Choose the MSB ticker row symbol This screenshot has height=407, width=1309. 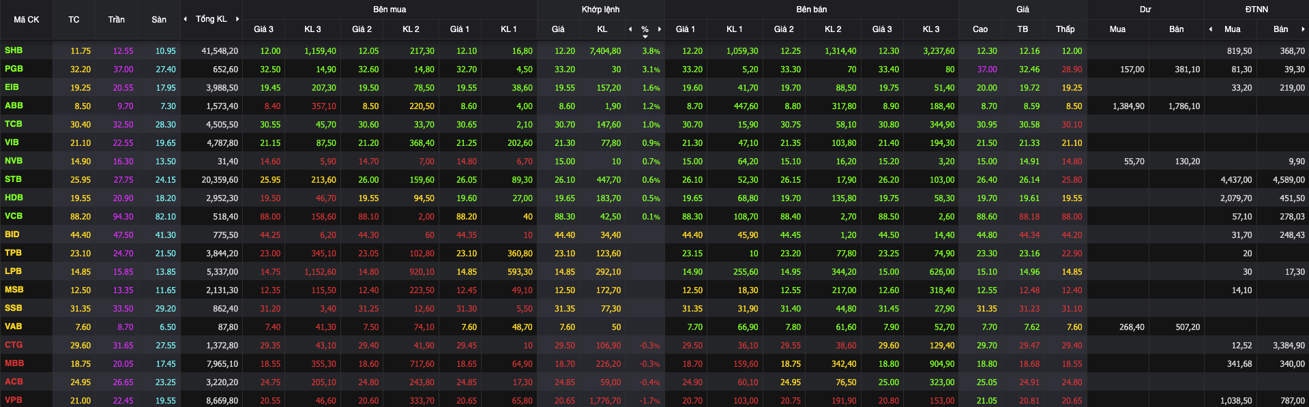tap(14, 290)
